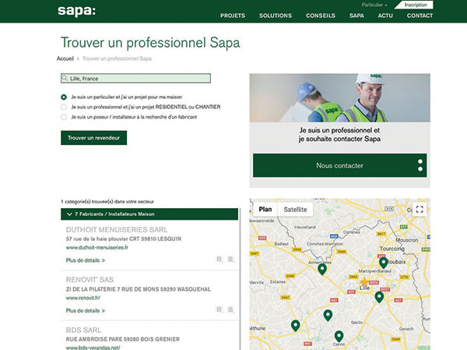Click 'RENOVIT' SAS' heading
467x350 pixels.
pyautogui.click(x=90, y=280)
